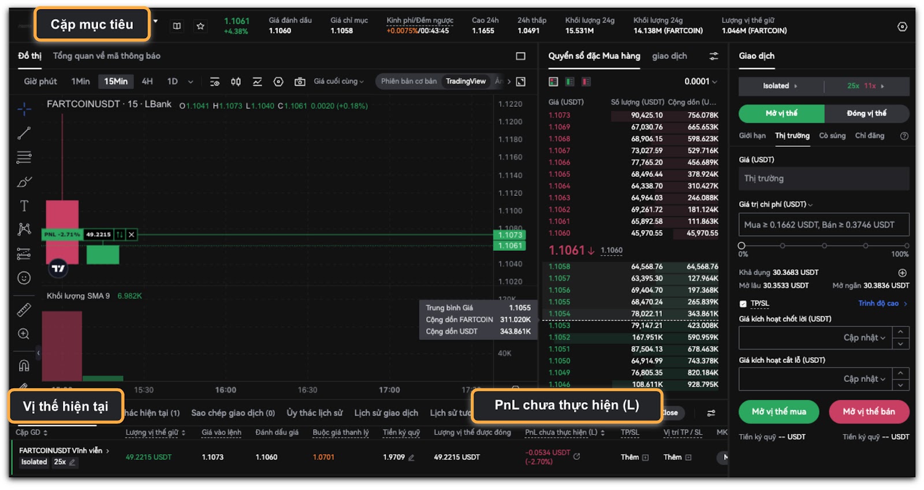
Task: Add the pair to favorites with star icon
Action: coord(200,26)
